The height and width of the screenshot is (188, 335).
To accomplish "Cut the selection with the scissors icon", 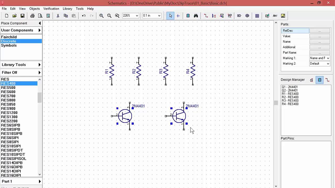I will 58,16.
